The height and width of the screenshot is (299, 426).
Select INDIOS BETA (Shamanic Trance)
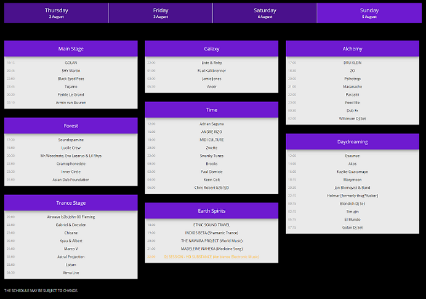(212, 233)
